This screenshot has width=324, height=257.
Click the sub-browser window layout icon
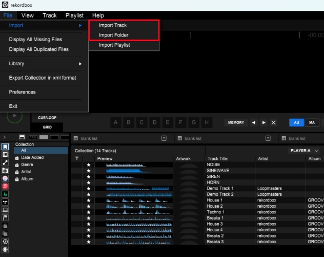(x=22, y=137)
